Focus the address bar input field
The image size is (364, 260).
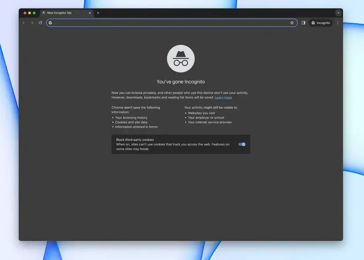(172, 23)
